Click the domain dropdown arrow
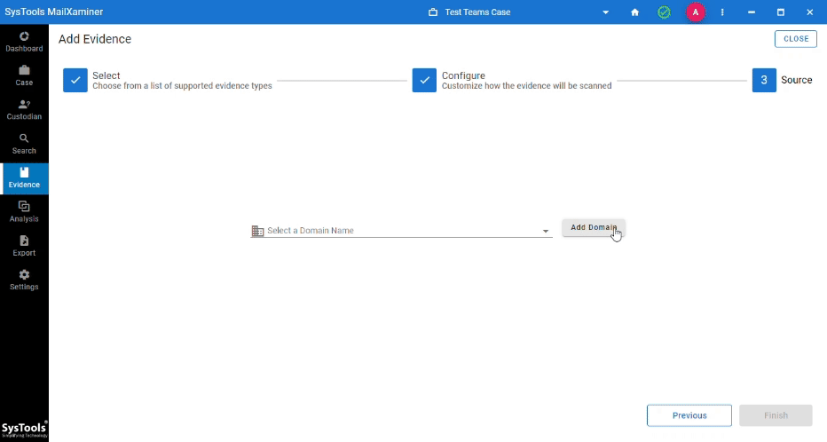This screenshot has width=827, height=442. [x=546, y=231]
